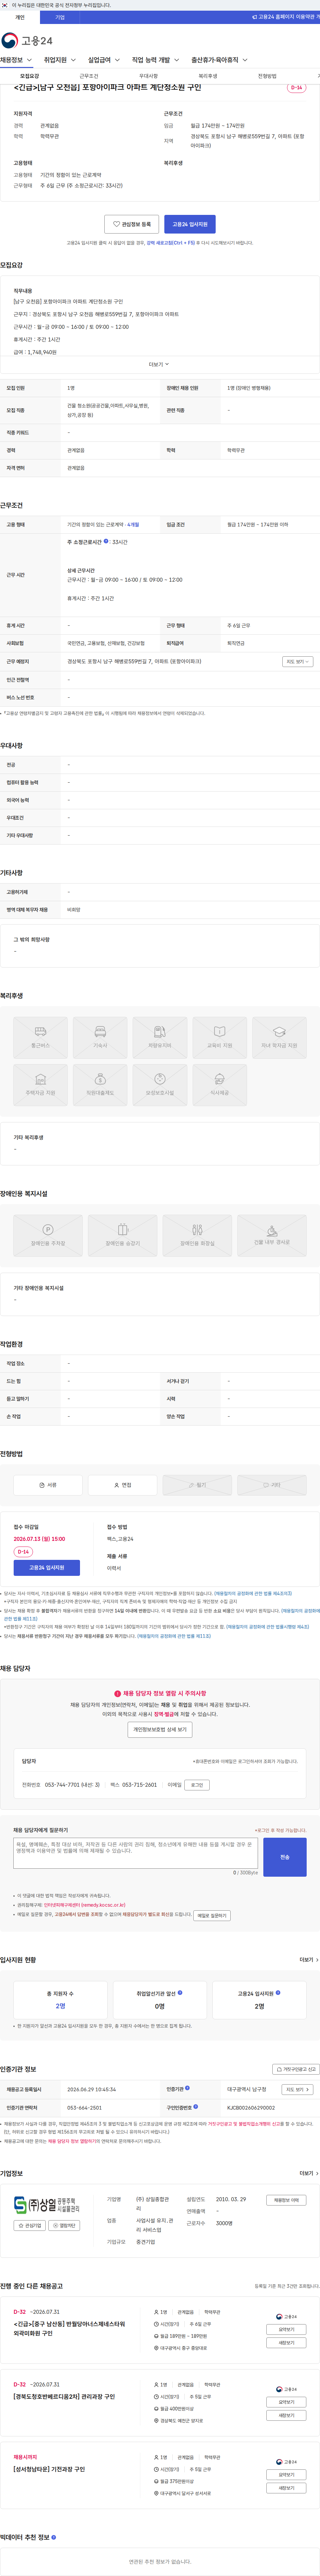
Task: Click the top 고용24 입사지원 button
Action: (190, 224)
